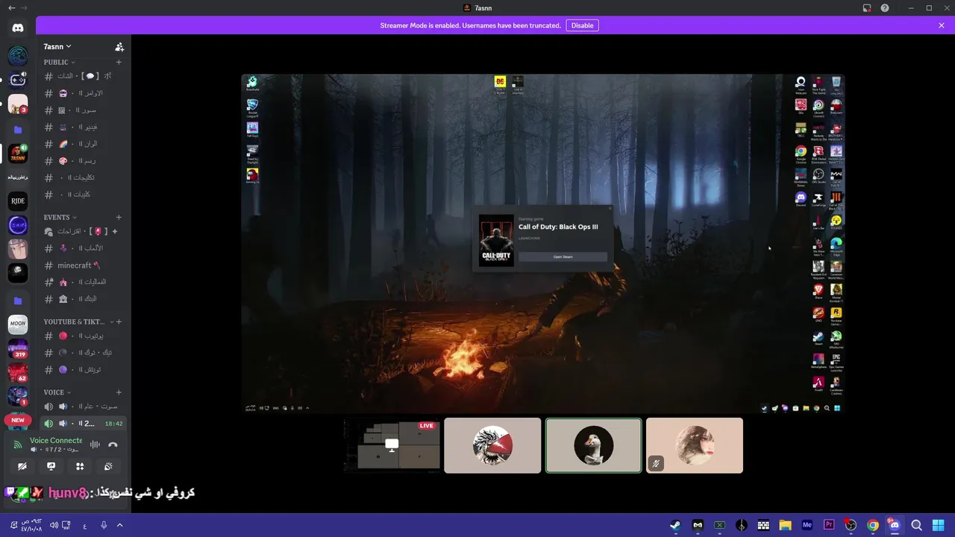Open the اقتراحات forum channel
The height and width of the screenshot is (537, 955).
[x=84, y=231]
